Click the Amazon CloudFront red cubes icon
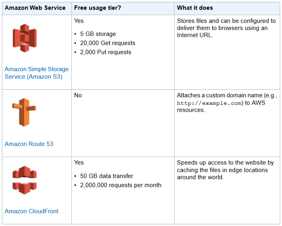Viewport: 282px width, 226px height. click(25, 180)
